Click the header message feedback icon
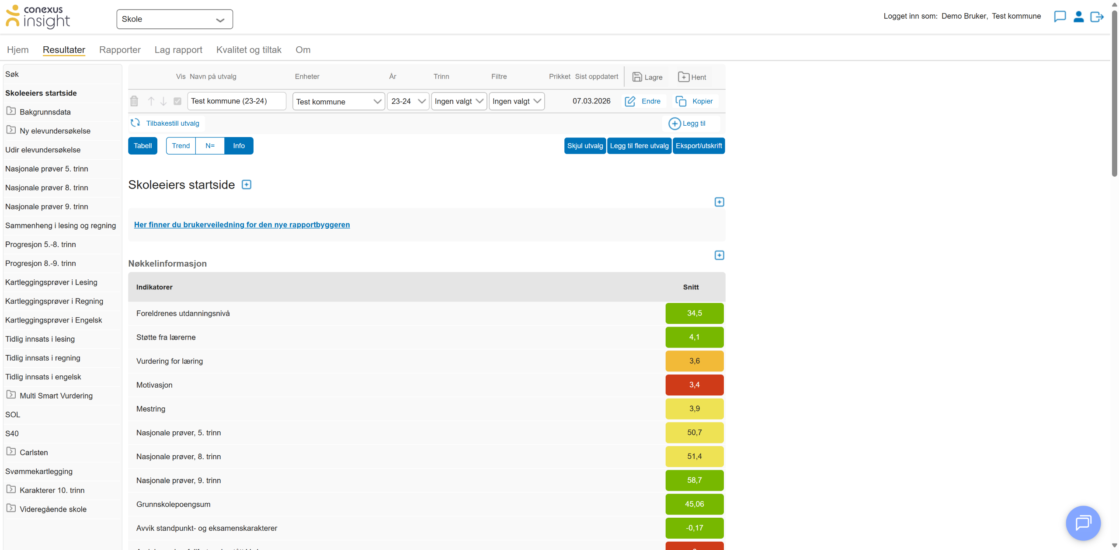This screenshot has width=1119, height=550. 1060,17
